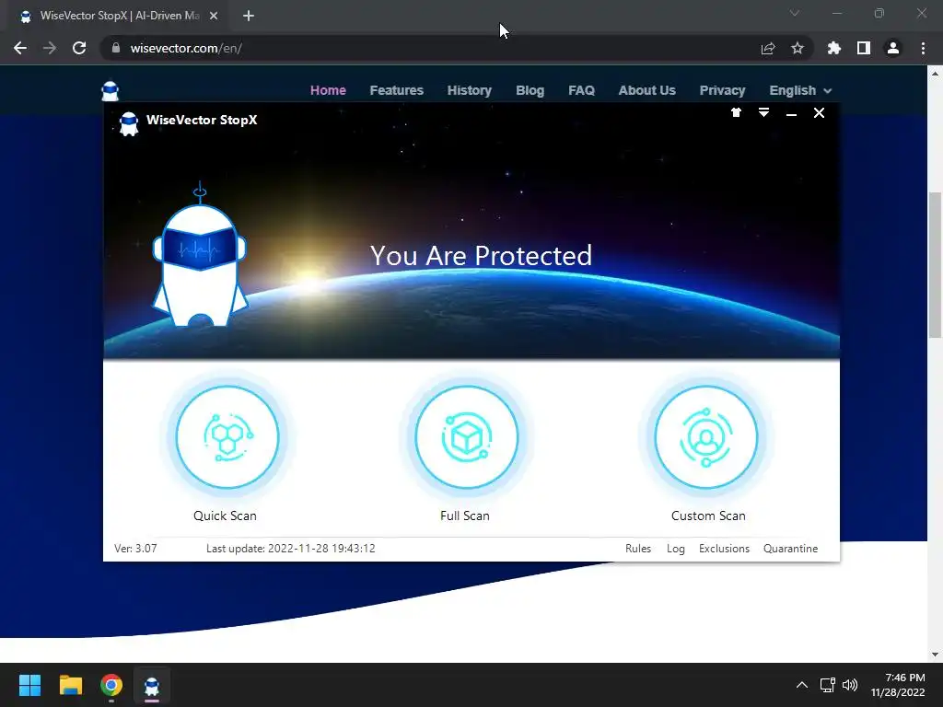Open the Quarantine link
943x707 pixels.
coord(790,549)
